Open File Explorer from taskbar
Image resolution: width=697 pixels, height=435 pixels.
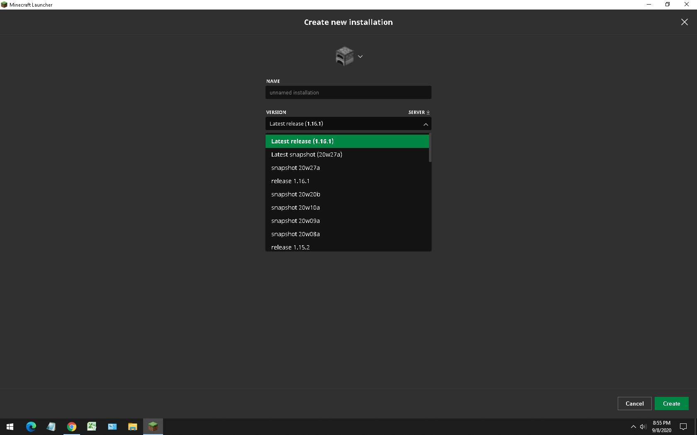point(132,427)
